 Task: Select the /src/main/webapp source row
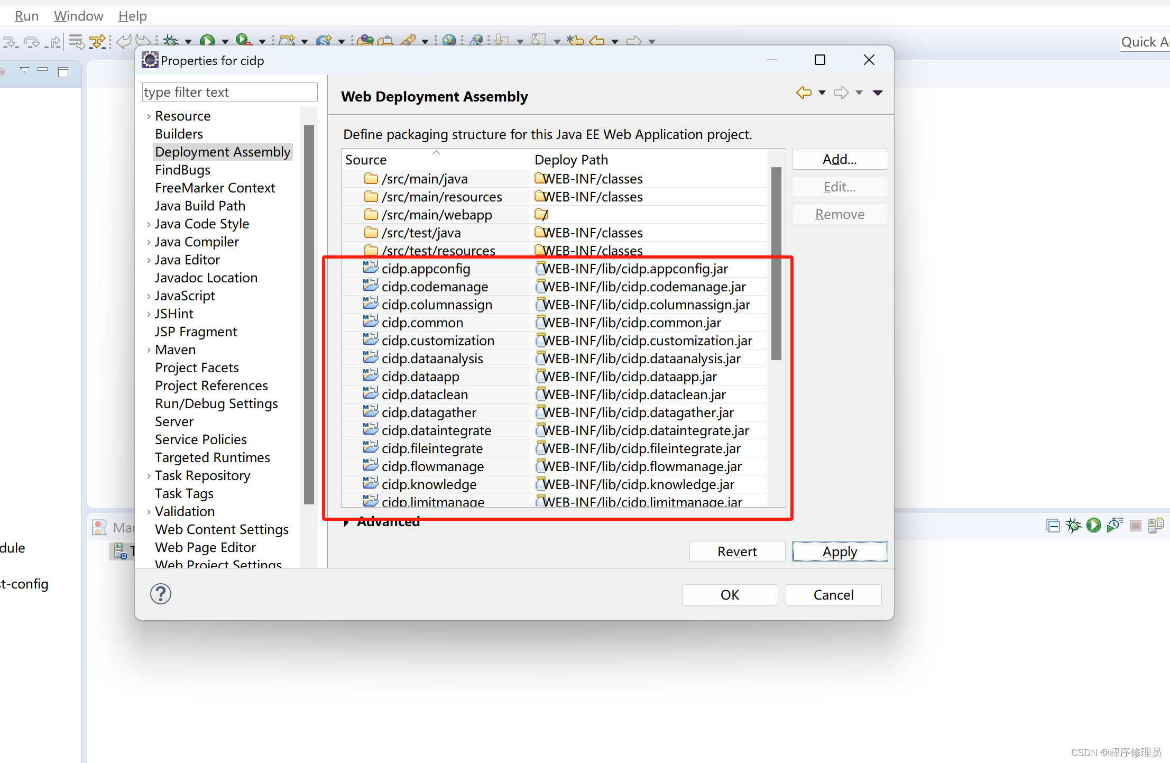tap(436, 215)
